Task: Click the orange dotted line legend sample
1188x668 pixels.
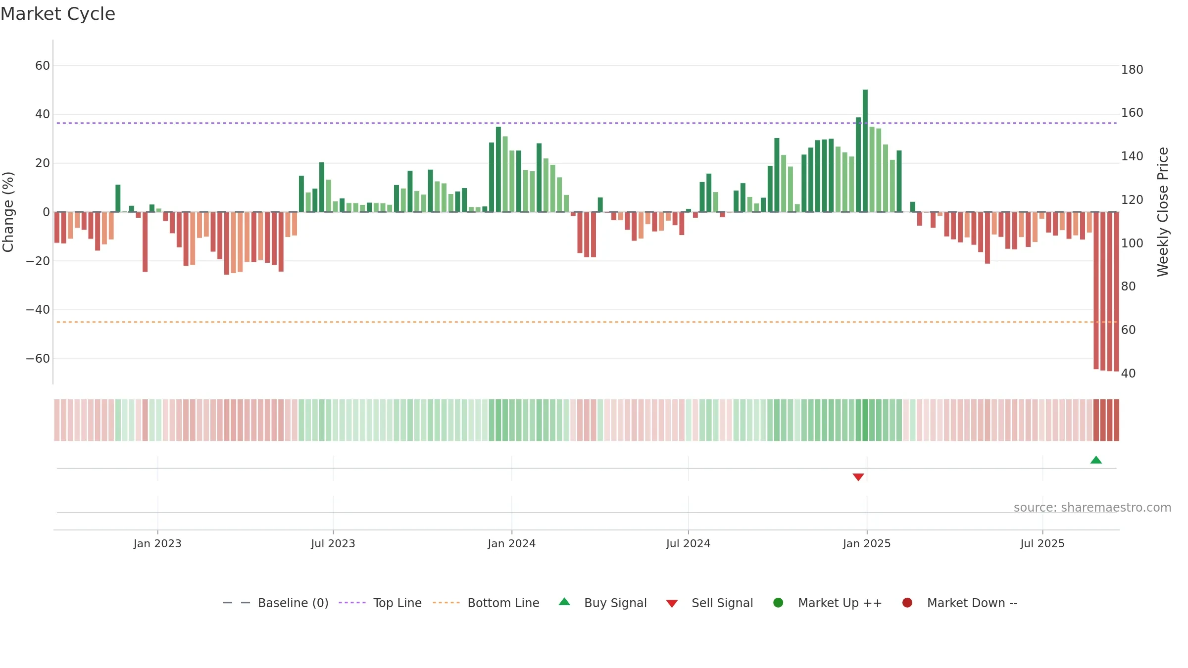Action: pos(446,603)
